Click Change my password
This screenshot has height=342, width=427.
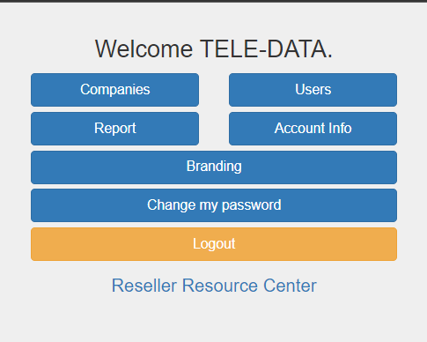tap(214, 205)
